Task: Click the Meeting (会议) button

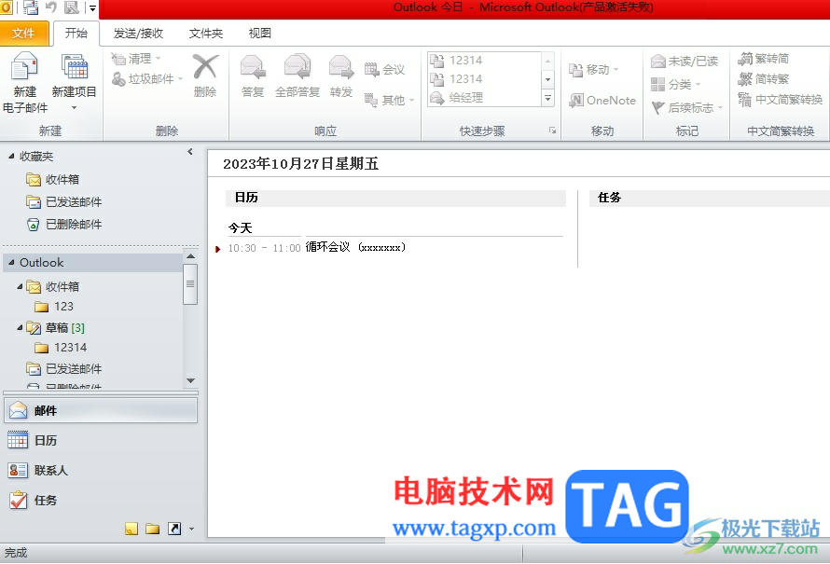Action: coord(385,69)
